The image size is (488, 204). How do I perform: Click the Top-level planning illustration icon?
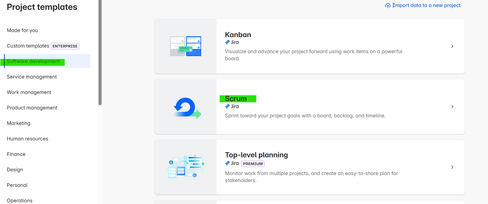(186, 167)
